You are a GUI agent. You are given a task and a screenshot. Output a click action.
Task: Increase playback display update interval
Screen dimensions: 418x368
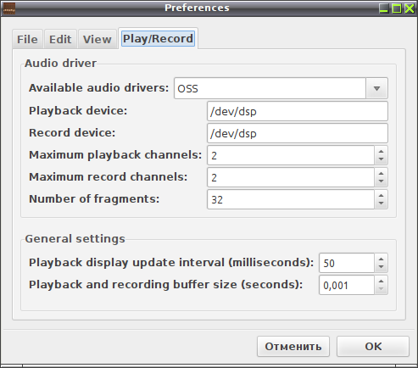click(381, 259)
